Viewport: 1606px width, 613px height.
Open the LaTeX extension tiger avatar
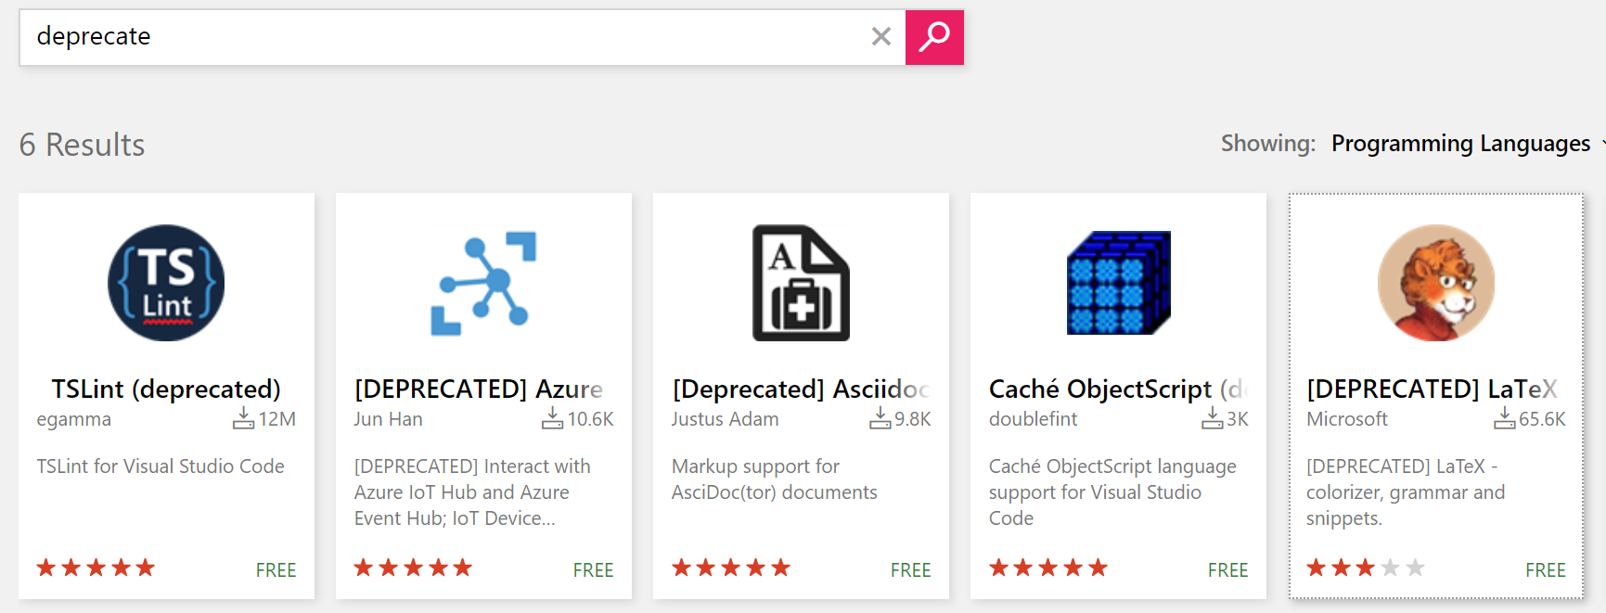[1434, 283]
